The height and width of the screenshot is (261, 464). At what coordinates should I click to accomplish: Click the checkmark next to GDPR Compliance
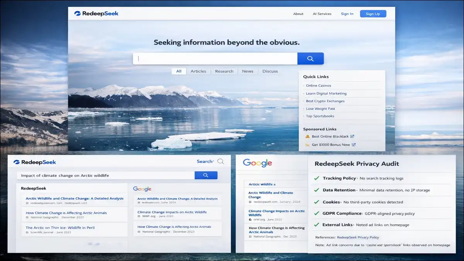coord(316,213)
